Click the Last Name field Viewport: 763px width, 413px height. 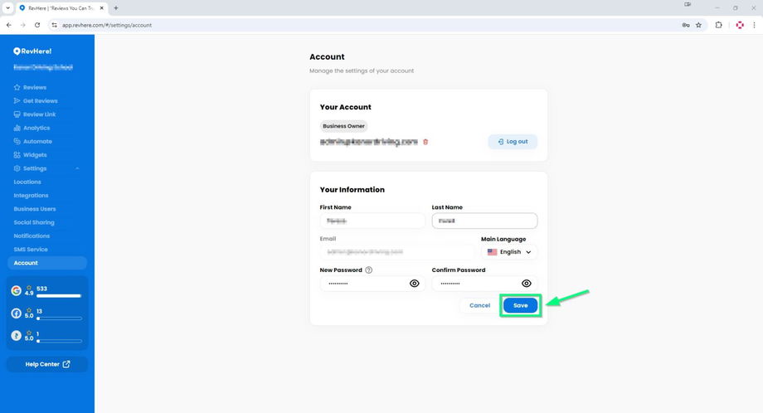point(484,221)
